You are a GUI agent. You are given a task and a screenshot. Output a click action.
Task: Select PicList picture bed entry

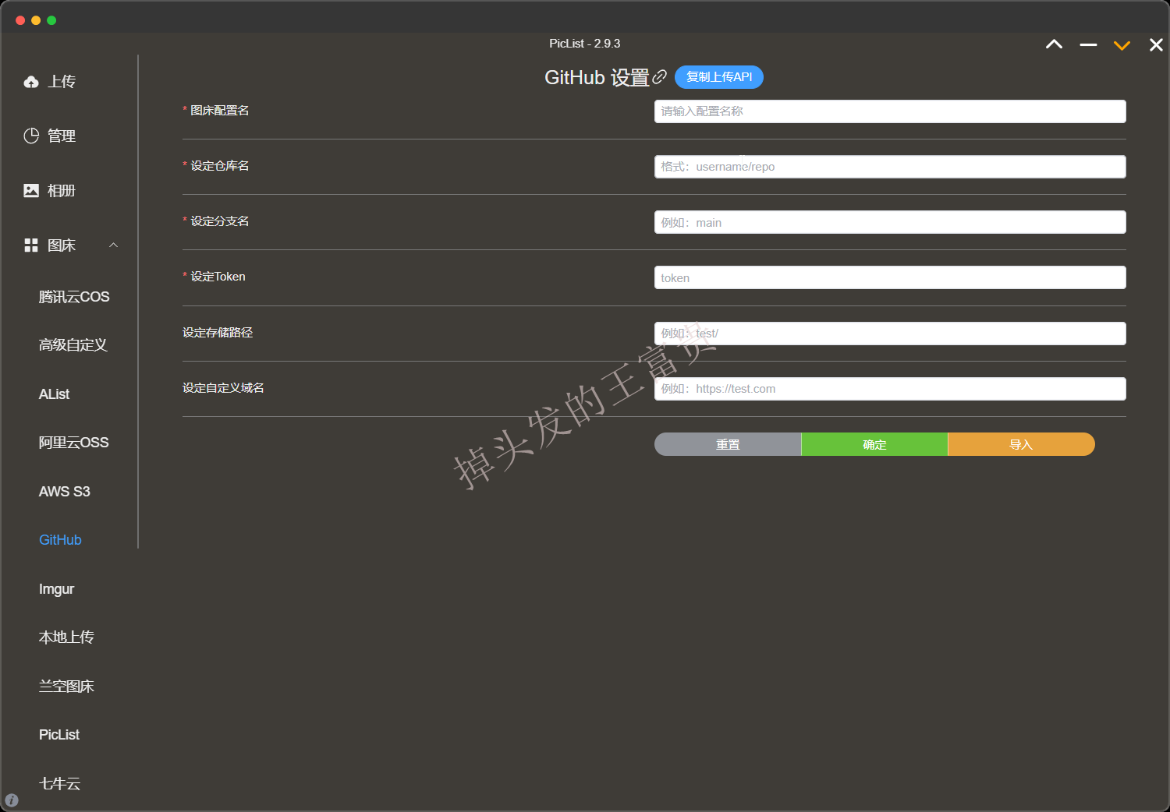click(59, 735)
